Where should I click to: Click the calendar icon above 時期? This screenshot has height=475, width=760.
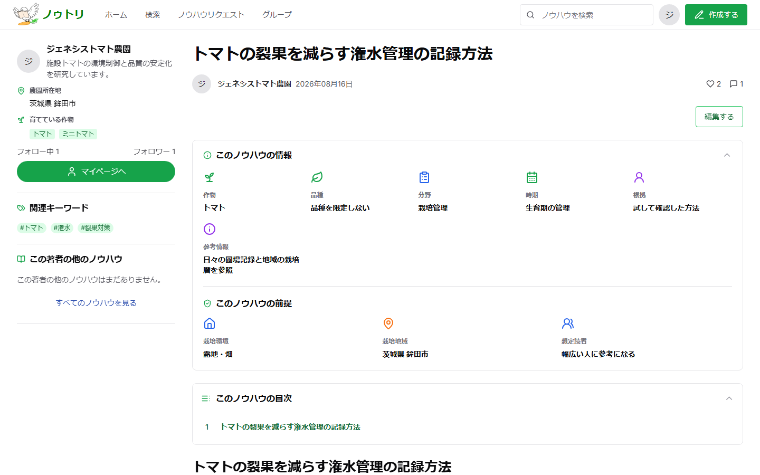pyautogui.click(x=532, y=177)
